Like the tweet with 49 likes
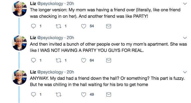 point(83,95)
